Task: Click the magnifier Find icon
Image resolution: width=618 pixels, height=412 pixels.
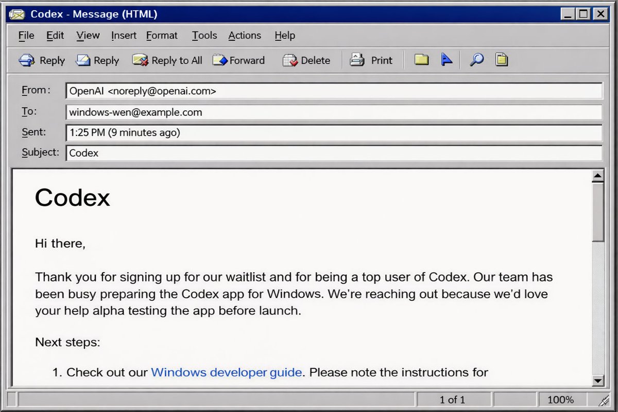Action: coord(475,60)
